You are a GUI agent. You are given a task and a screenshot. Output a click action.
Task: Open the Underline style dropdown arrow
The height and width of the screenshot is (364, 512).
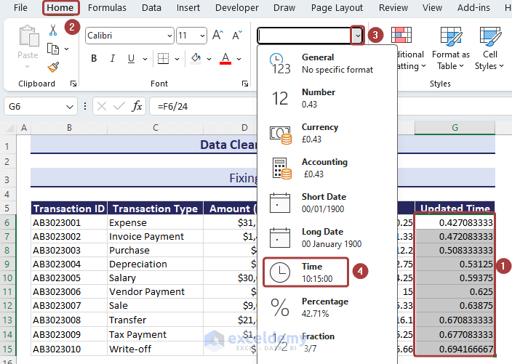point(145,59)
